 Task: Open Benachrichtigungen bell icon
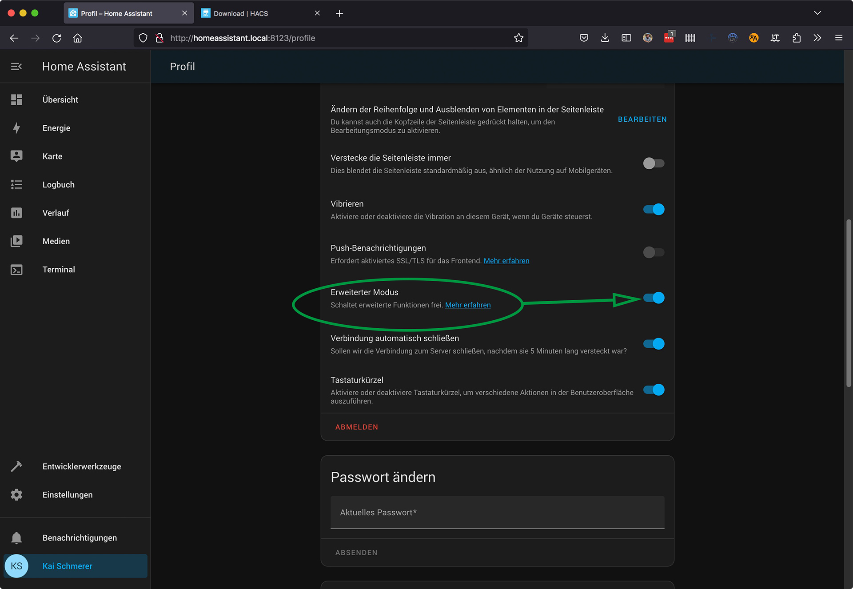tap(16, 538)
